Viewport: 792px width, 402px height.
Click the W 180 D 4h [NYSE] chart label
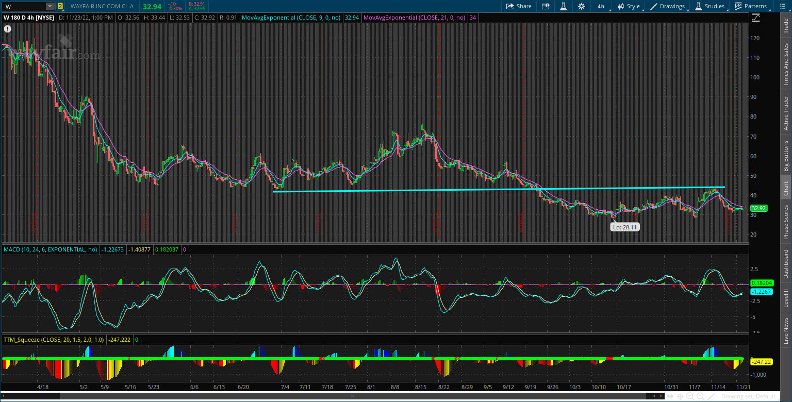(29, 18)
